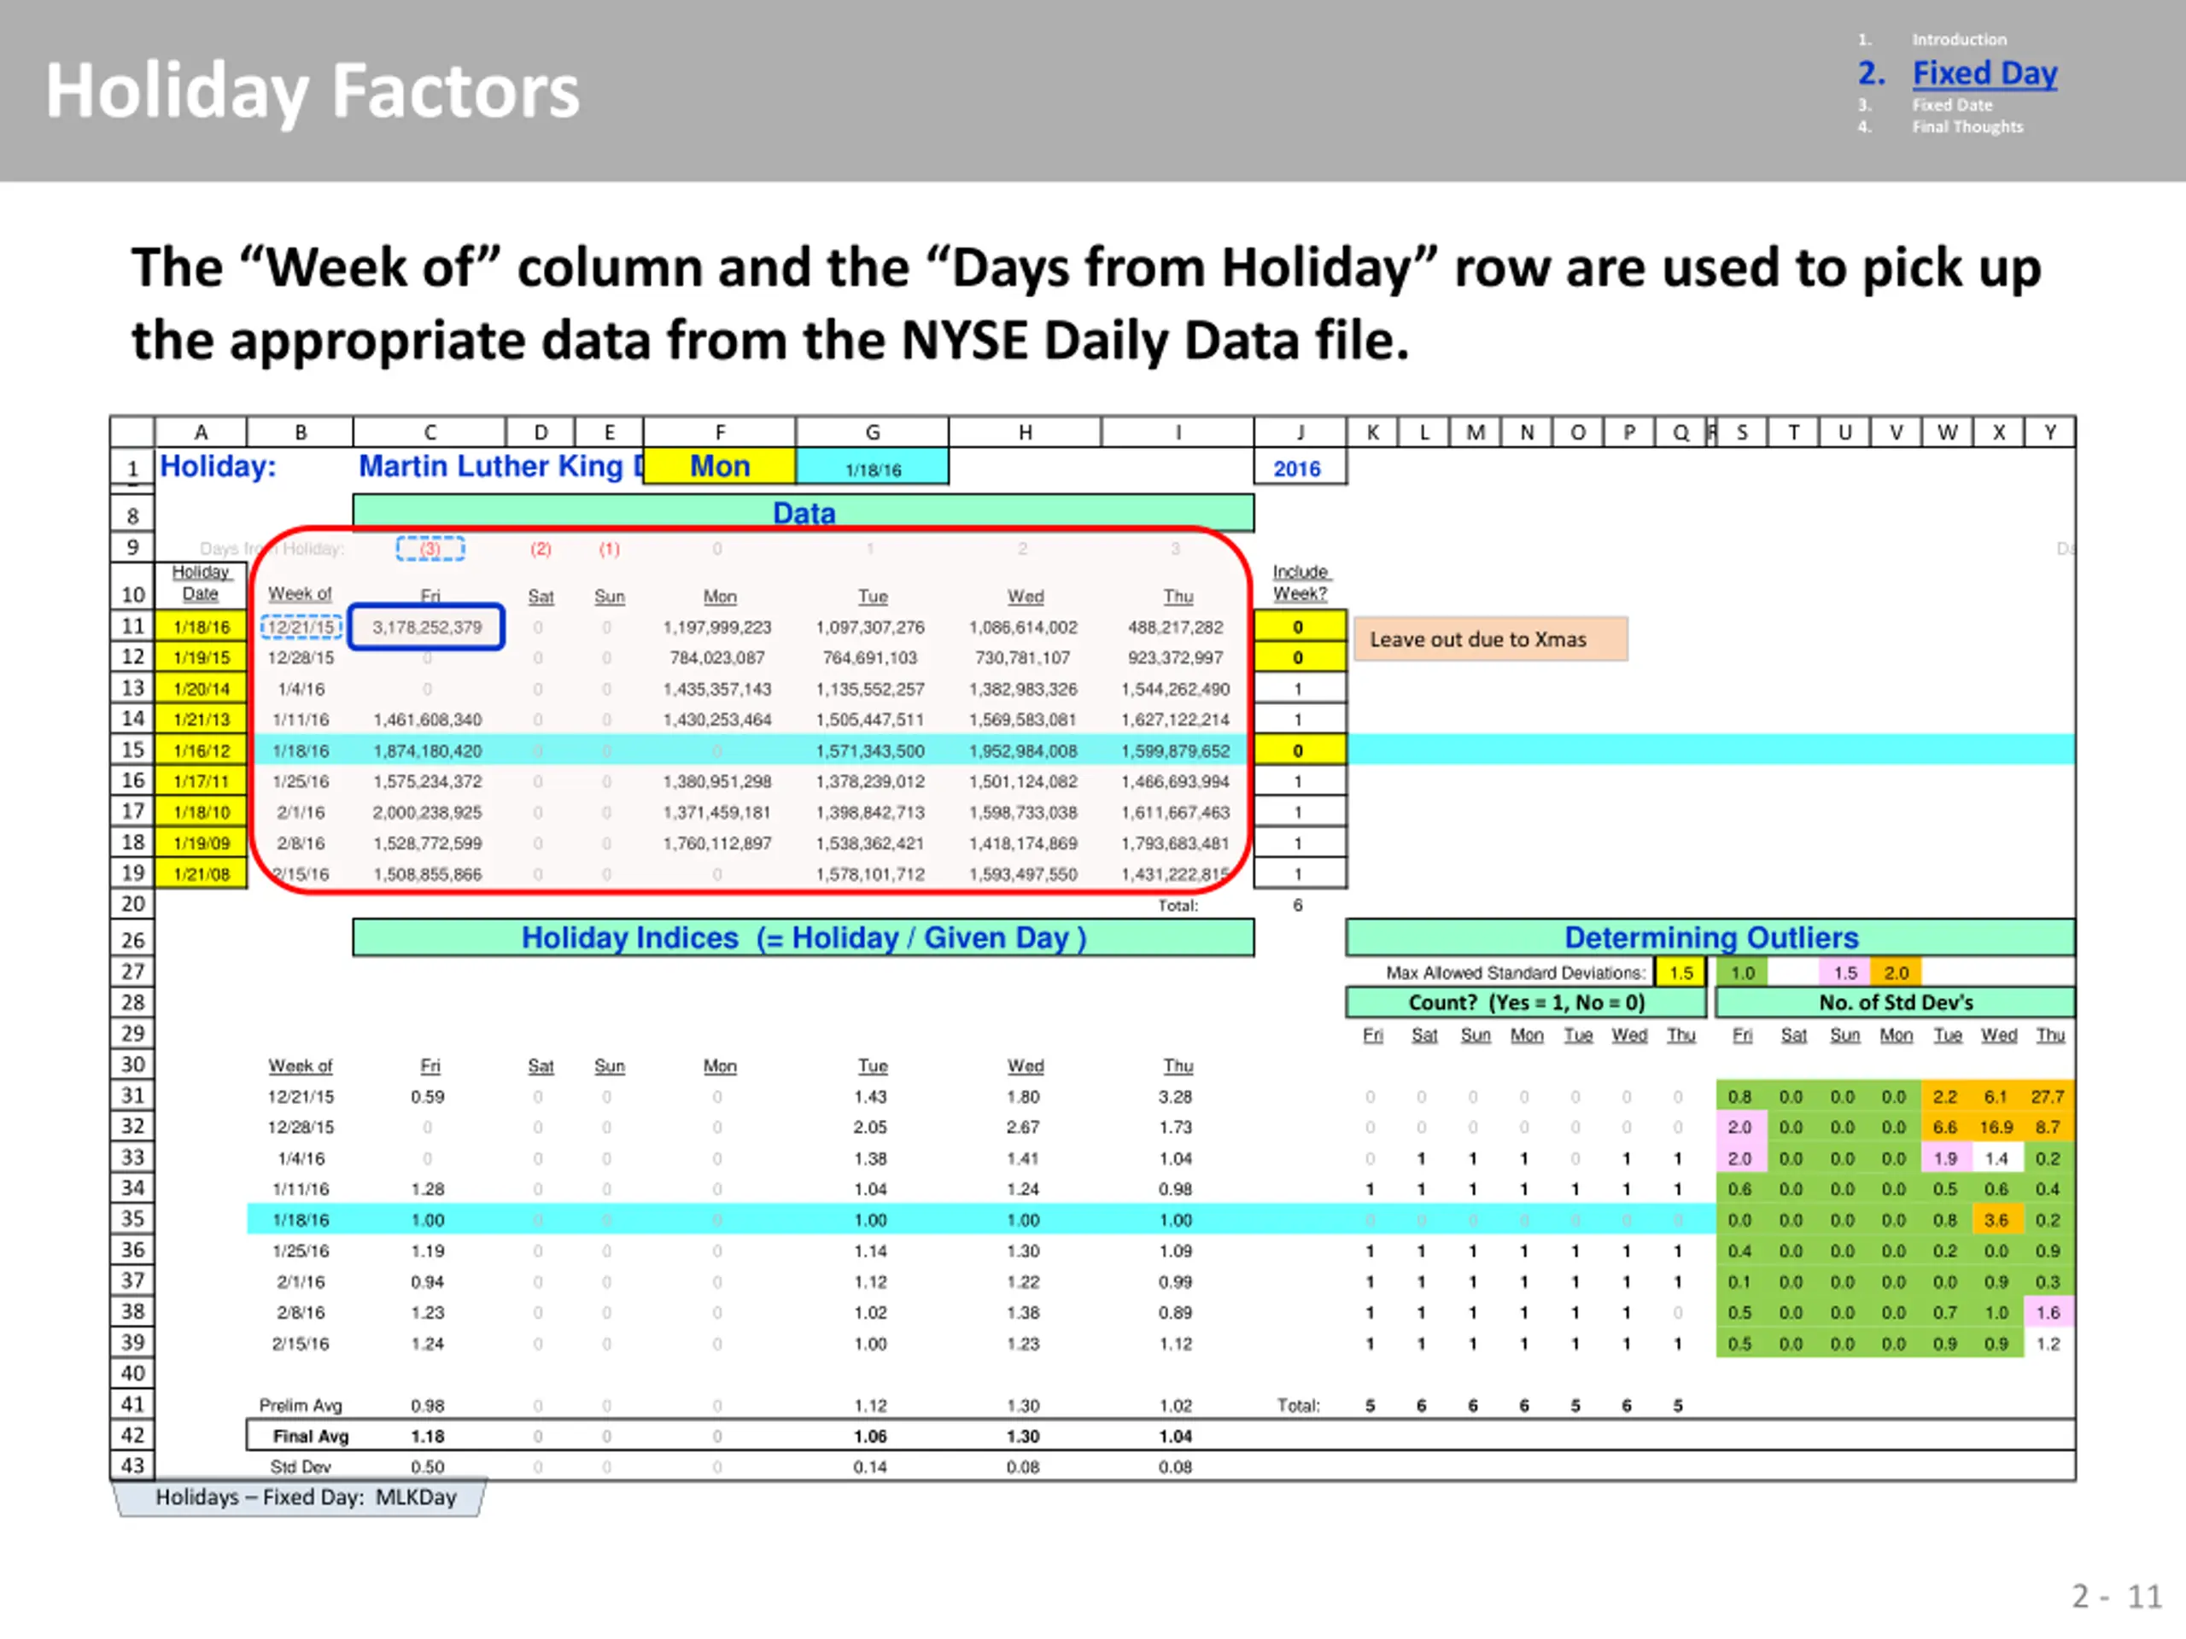
Task: Click the yellow Mon weekday cell
Action: click(720, 466)
